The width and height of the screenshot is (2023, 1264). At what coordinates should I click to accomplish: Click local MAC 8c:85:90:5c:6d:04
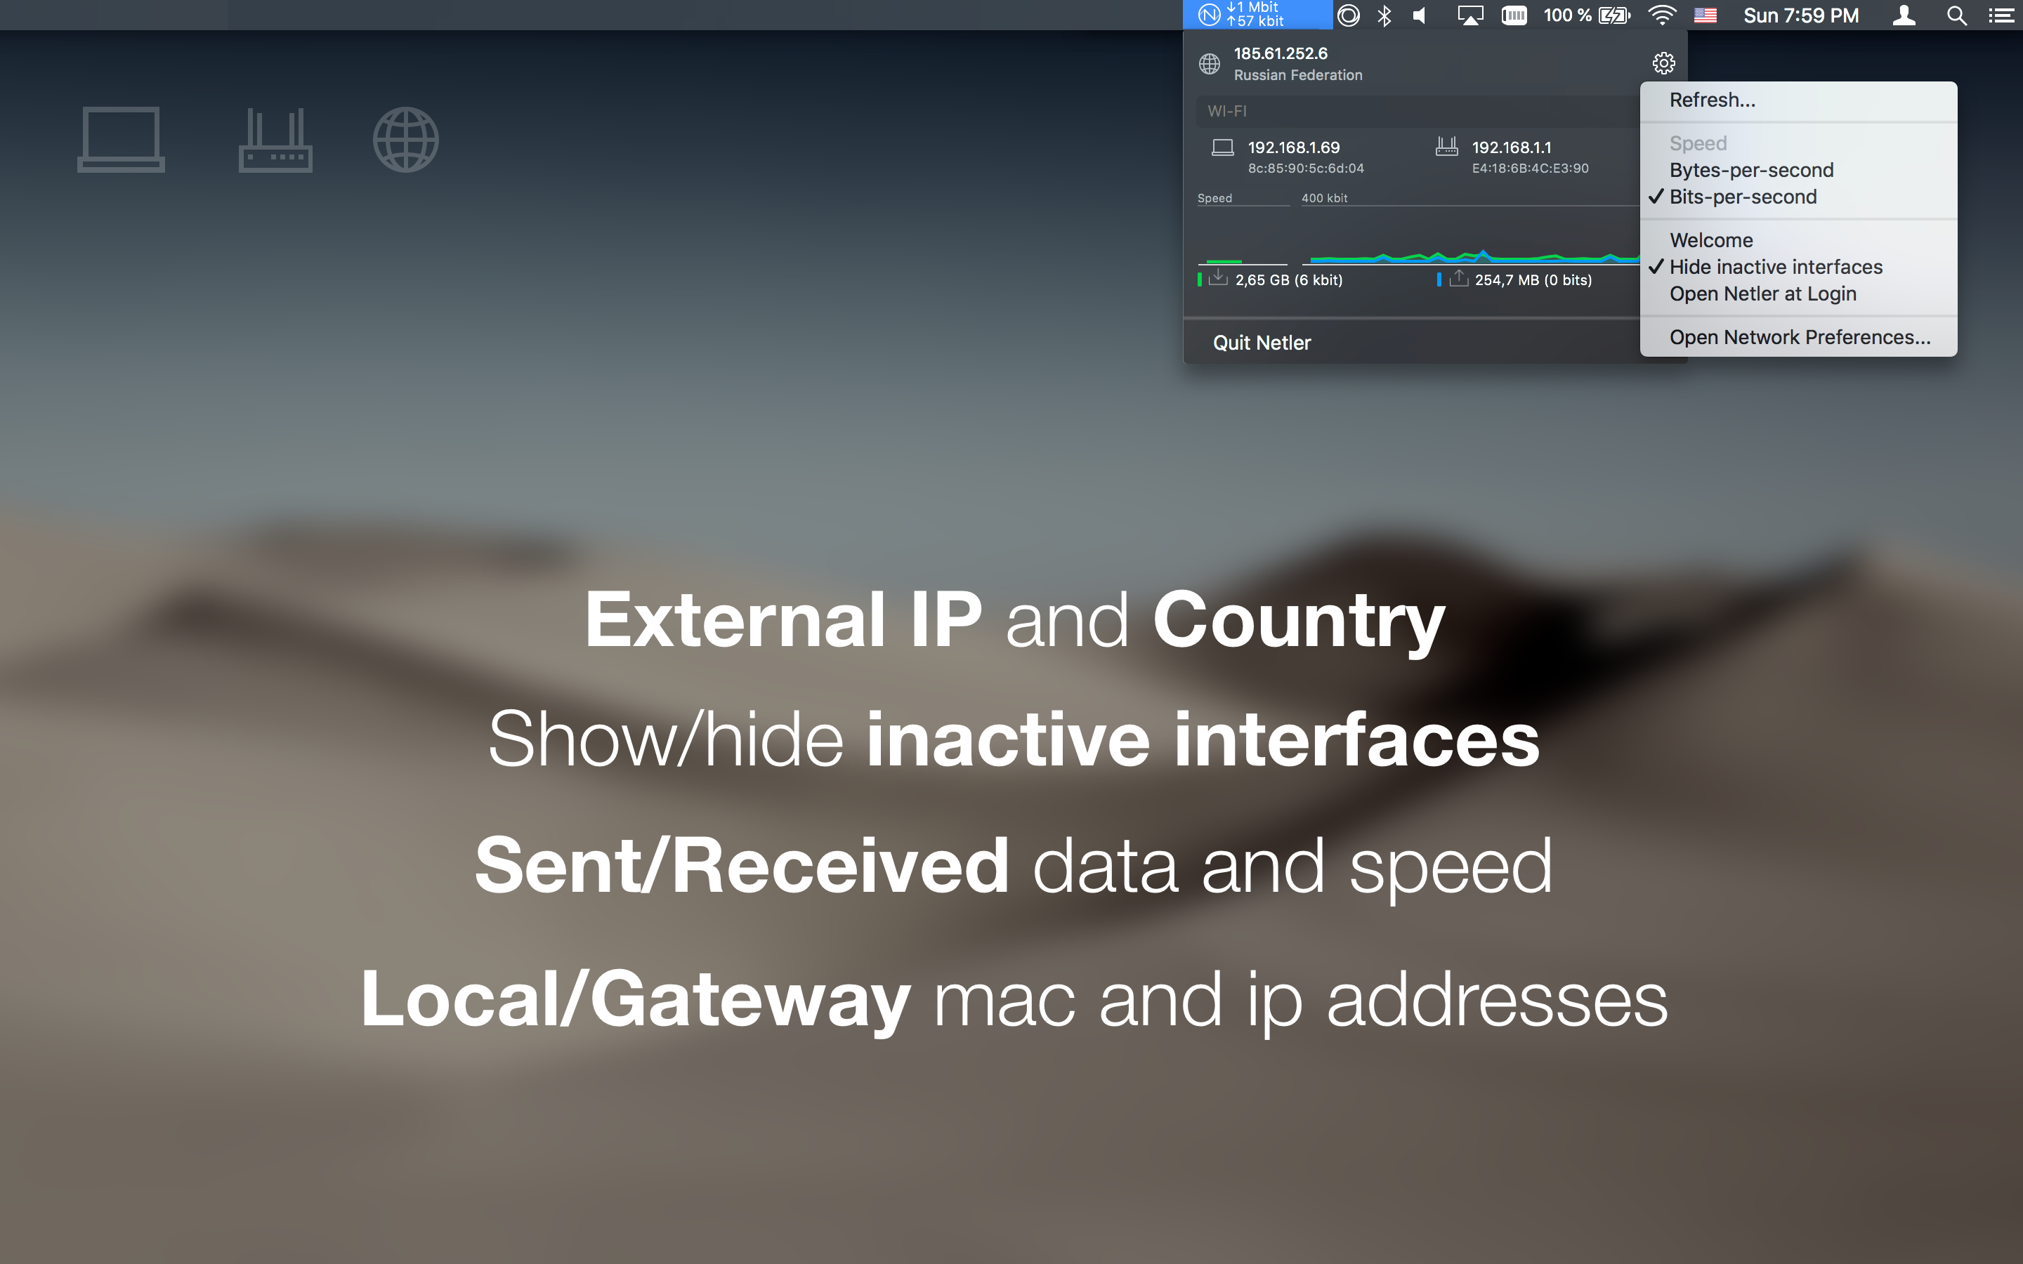(x=1306, y=169)
